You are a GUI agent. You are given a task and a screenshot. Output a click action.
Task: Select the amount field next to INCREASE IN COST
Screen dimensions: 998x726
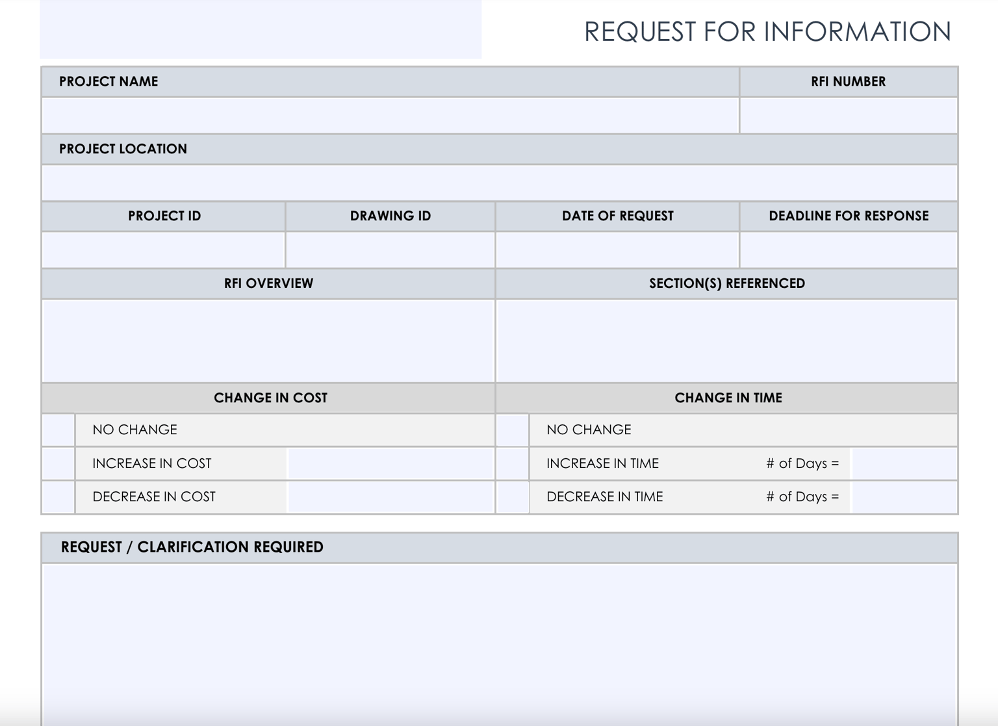tap(390, 463)
